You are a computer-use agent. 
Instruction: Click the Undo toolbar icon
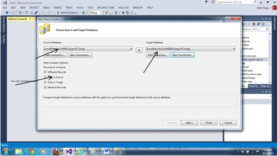[42, 13]
